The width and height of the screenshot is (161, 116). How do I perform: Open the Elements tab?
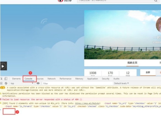(17, 79)
